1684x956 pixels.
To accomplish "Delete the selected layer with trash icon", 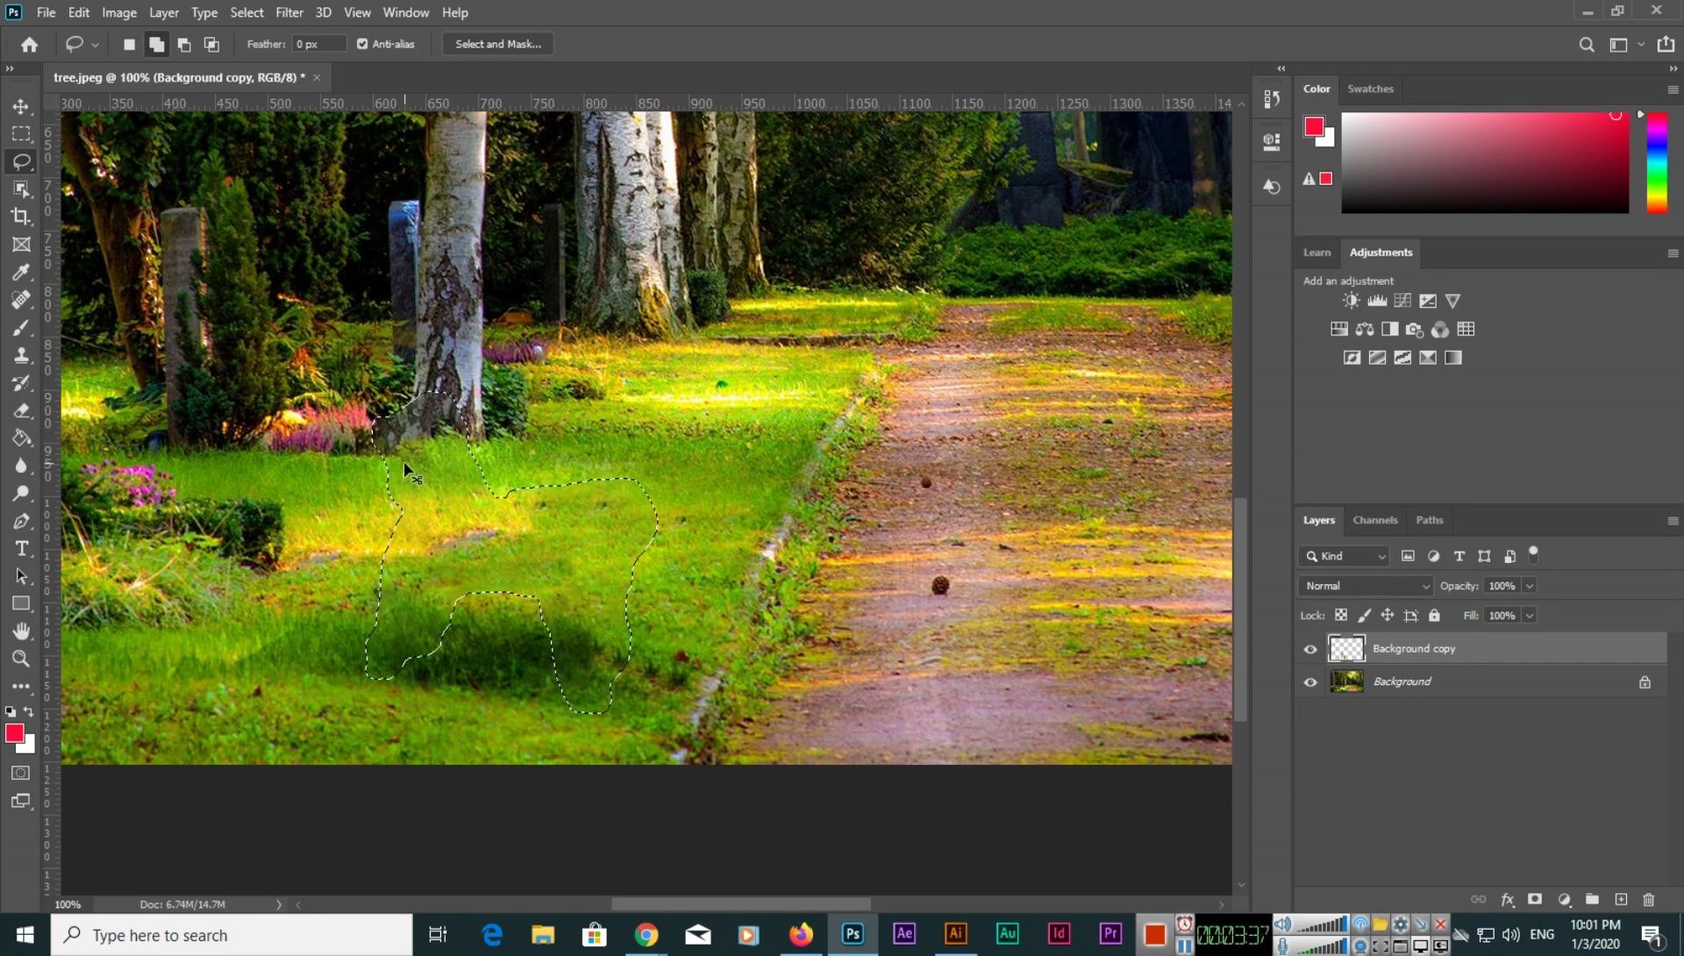I will [x=1648, y=900].
